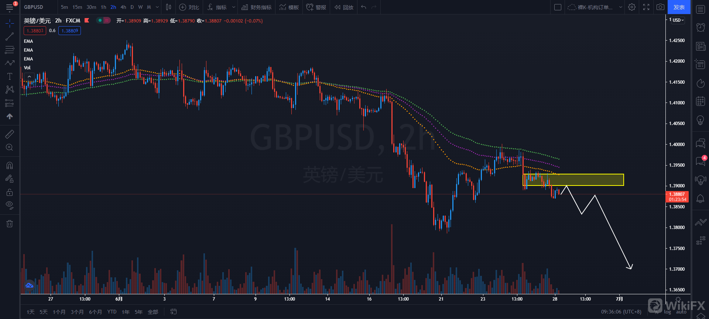
Task: Take a chart snapshot with camera icon
Action: 660,7
